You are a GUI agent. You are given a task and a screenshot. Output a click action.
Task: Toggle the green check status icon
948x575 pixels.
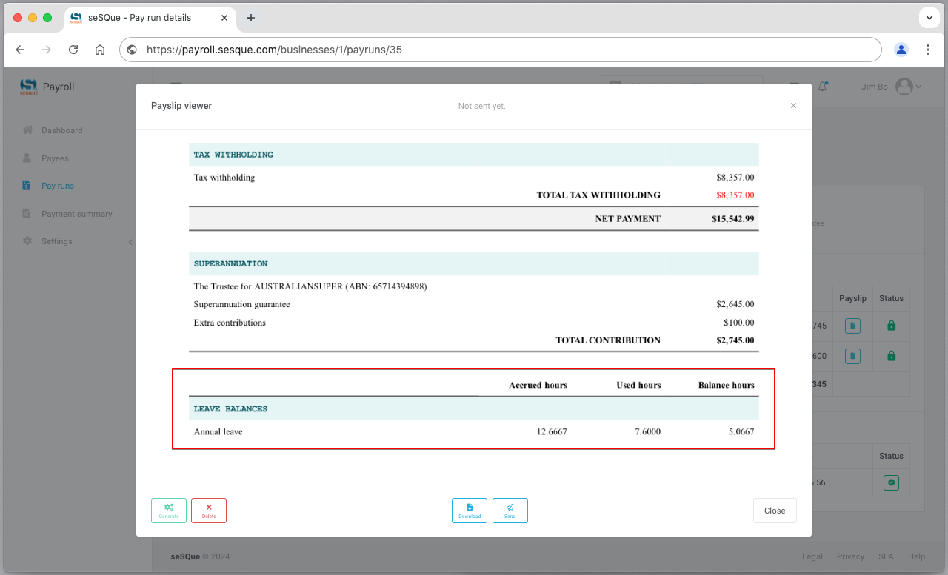point(892,482)
